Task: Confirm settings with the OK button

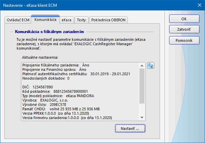Action: (x=184, y=19)
